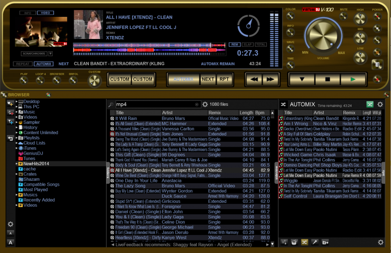The width and height of the screenshot is (391, 253).
Task: Toggle the REPEAT button on the display
Action: click(22, 64)
